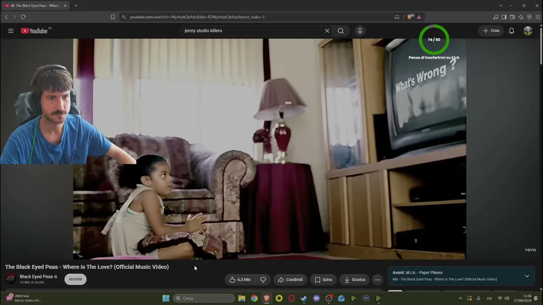Open the ITA keyboard language switcher
This screenshot has height=305, width=543.
click(489, 298)
